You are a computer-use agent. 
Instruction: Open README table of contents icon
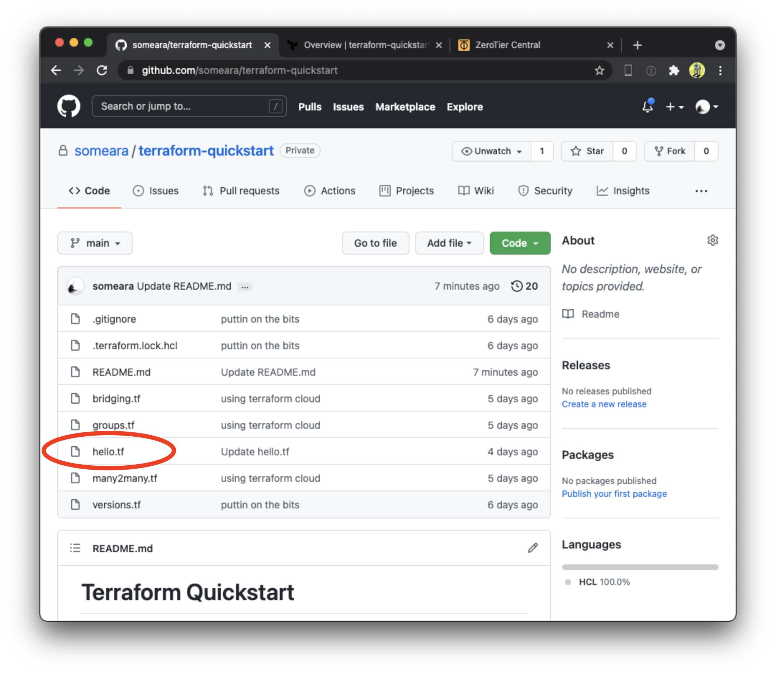75,548
